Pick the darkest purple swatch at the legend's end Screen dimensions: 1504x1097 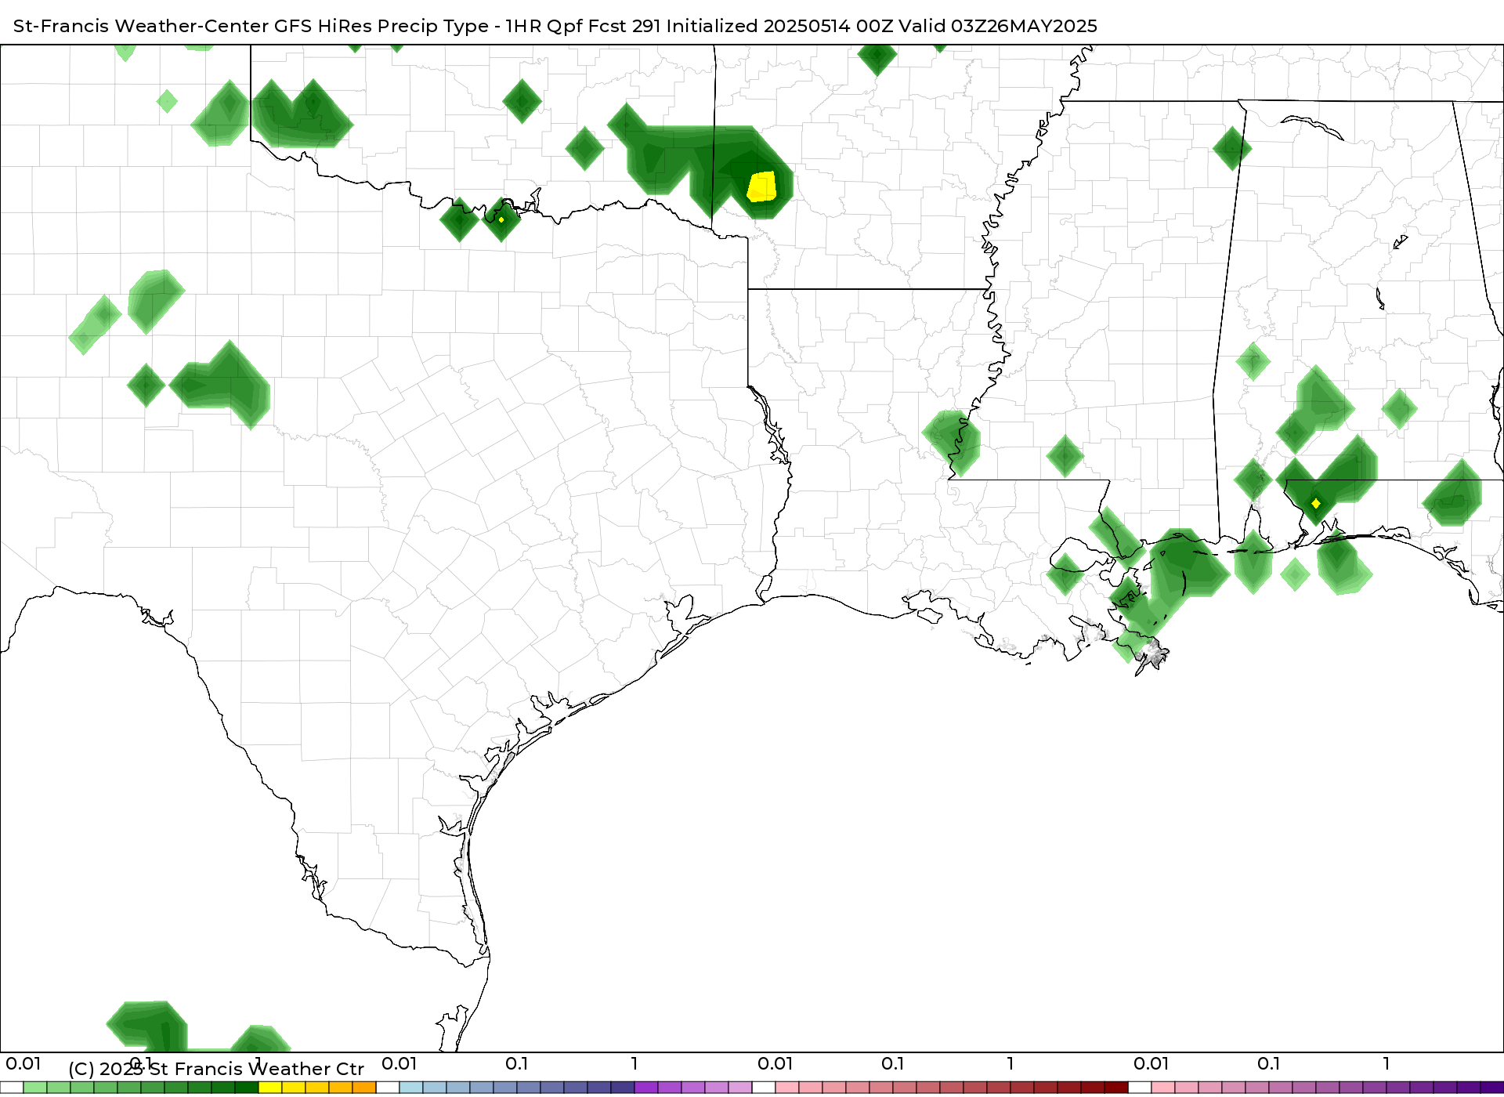pyautogui.click(x=1492, y=1088)
